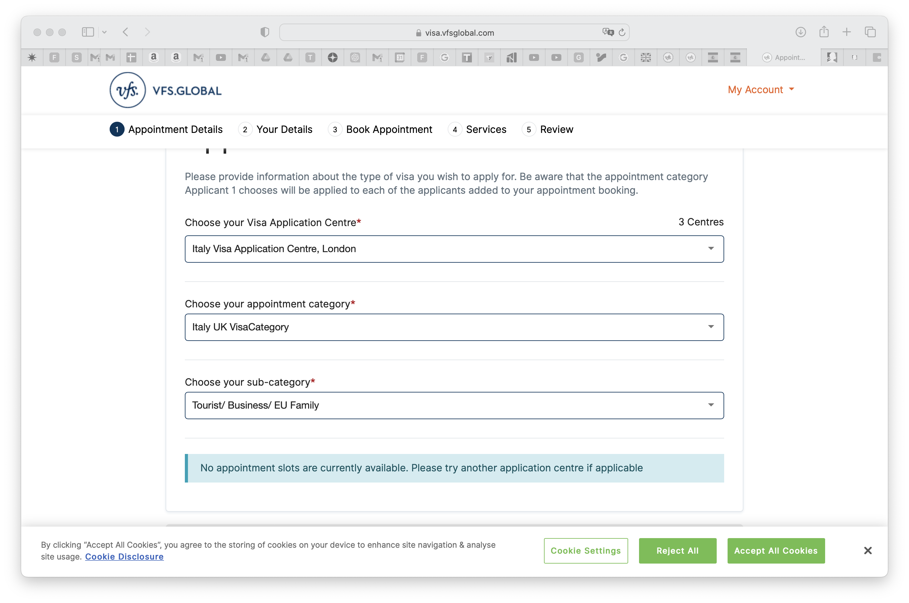909x603 pixels.
Task: Open the Visa Application Centre dropdown
Action: click(454, 249)
